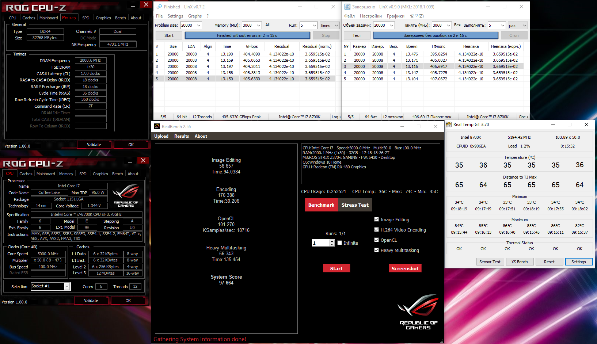Image resolution: width=597 pixels, height=344 pixels.
Task: Switch to Stress Test in RealBench
Action: [355, 205]
